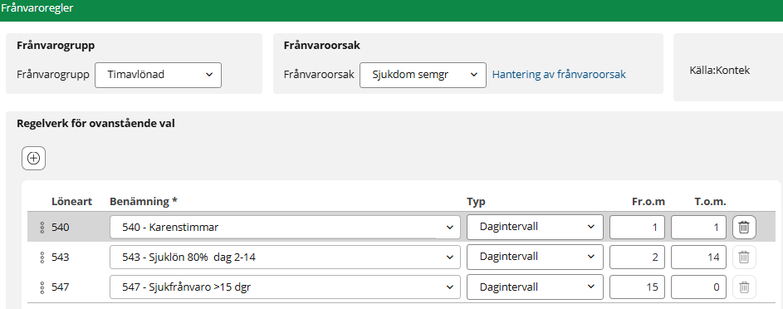
Task: Click the Källa:Kontek text
Action: coord(720,71)
